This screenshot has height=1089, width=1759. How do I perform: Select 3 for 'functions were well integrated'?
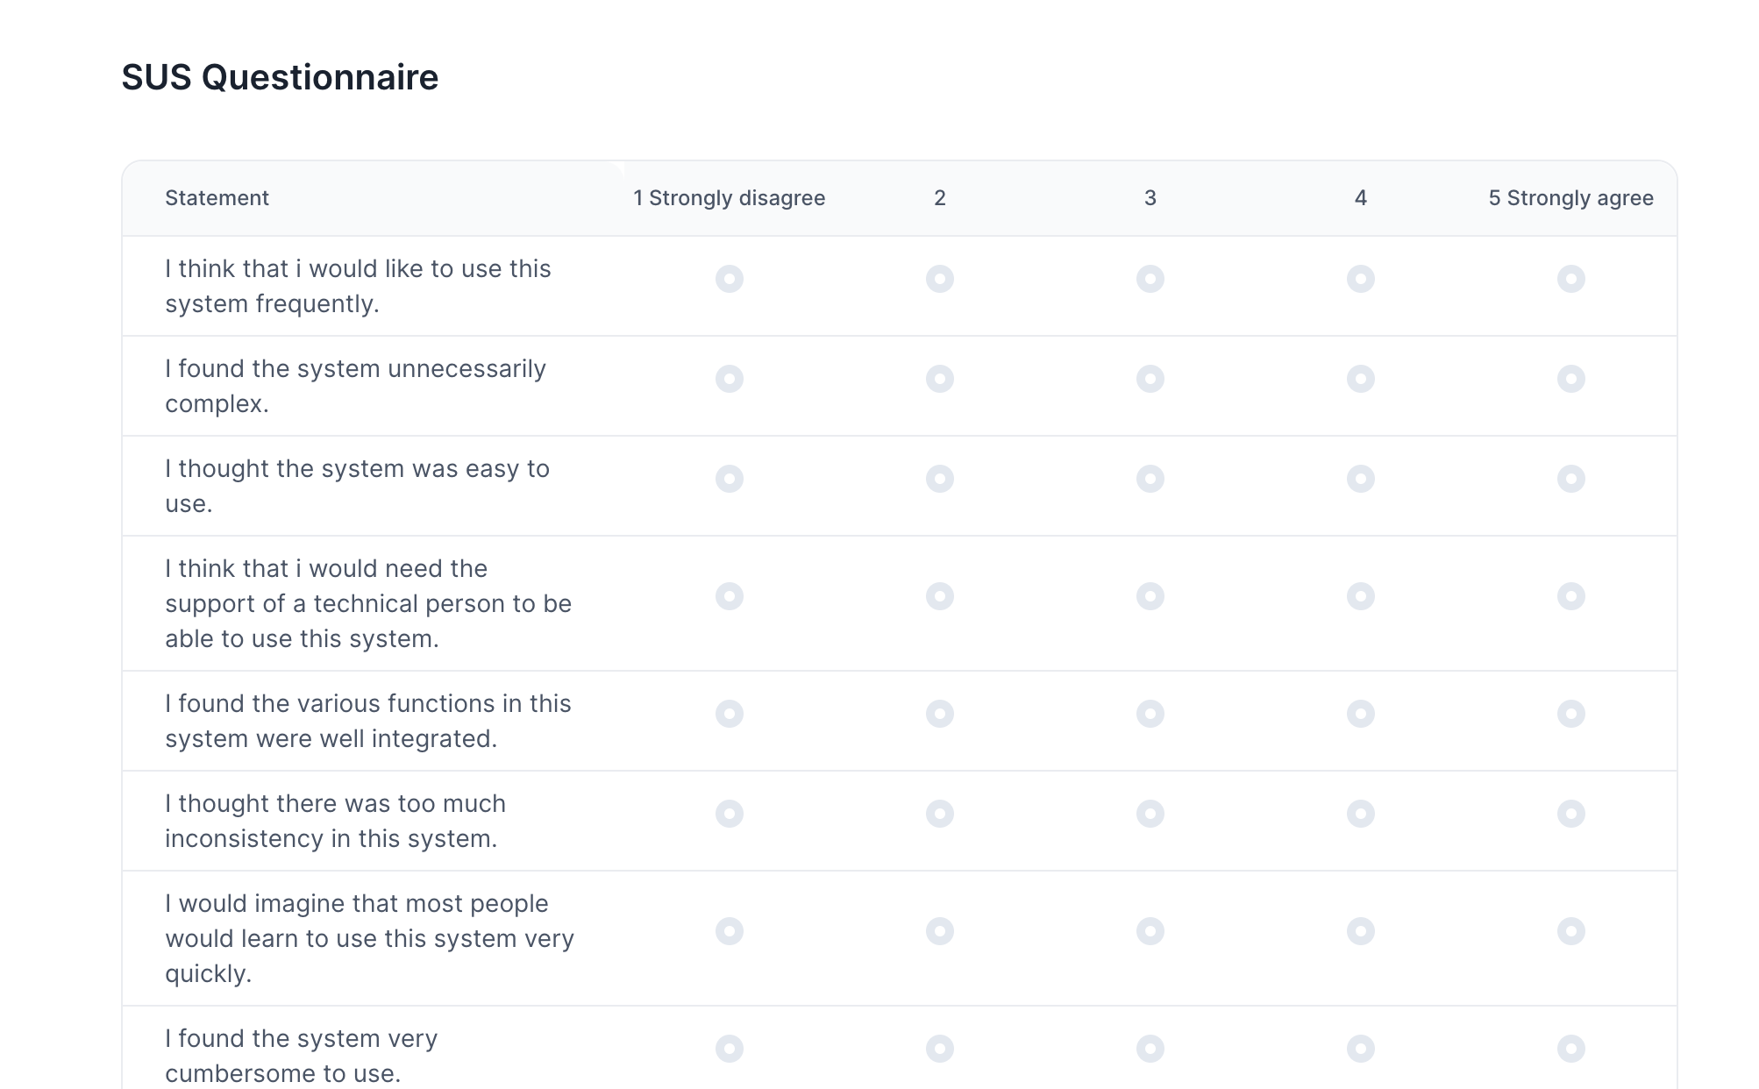tap(1150, 714)
